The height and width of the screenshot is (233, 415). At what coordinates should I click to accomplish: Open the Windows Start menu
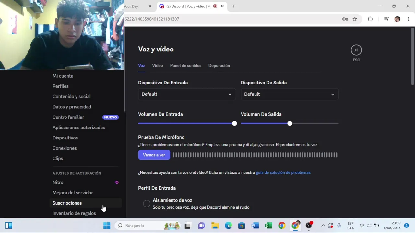coord(107,226)
